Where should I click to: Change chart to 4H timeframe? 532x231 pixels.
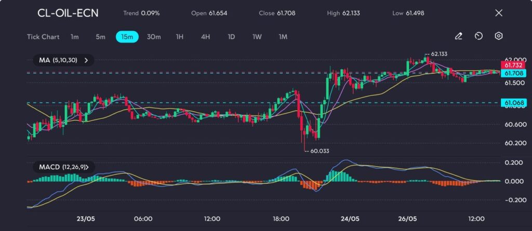[205, 37]
